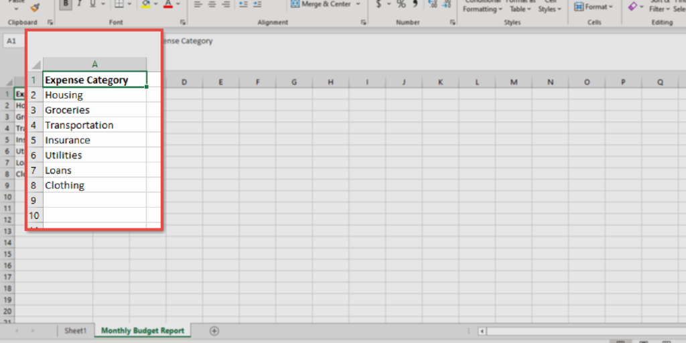Open Alignment group dialog launcher

[363, 22]
